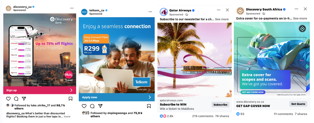Expand See more on the Qatar Airways caption
The width and height of the screenshot is (314, 123).
coord(222,19)
